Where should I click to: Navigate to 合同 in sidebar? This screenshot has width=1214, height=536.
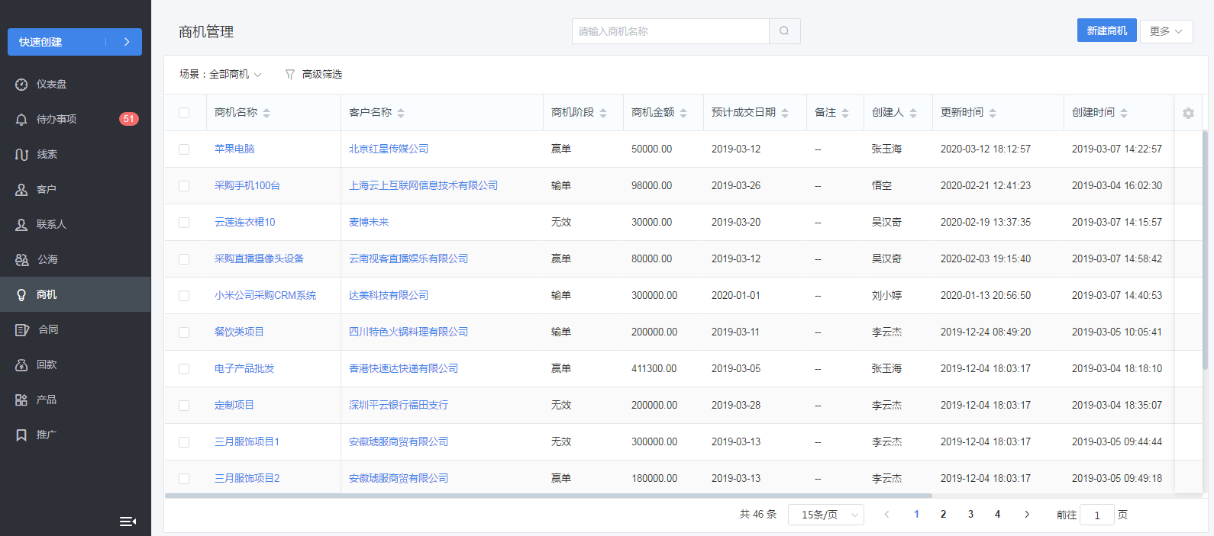click(48, 329)
